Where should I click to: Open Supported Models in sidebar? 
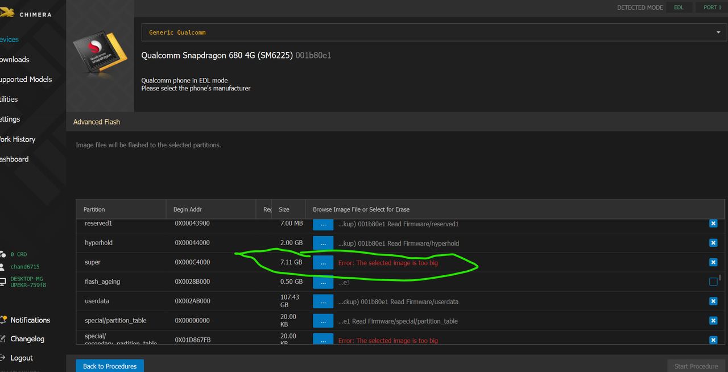(26, 80)
